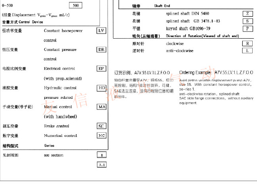
Task: Click the 'Control Device' heading
Action: tap(31, 22)
